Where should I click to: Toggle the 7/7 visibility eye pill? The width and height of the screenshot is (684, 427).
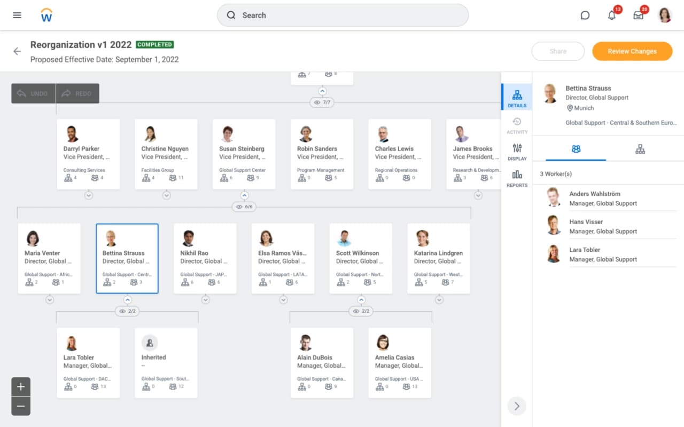(x=322, y=102)
